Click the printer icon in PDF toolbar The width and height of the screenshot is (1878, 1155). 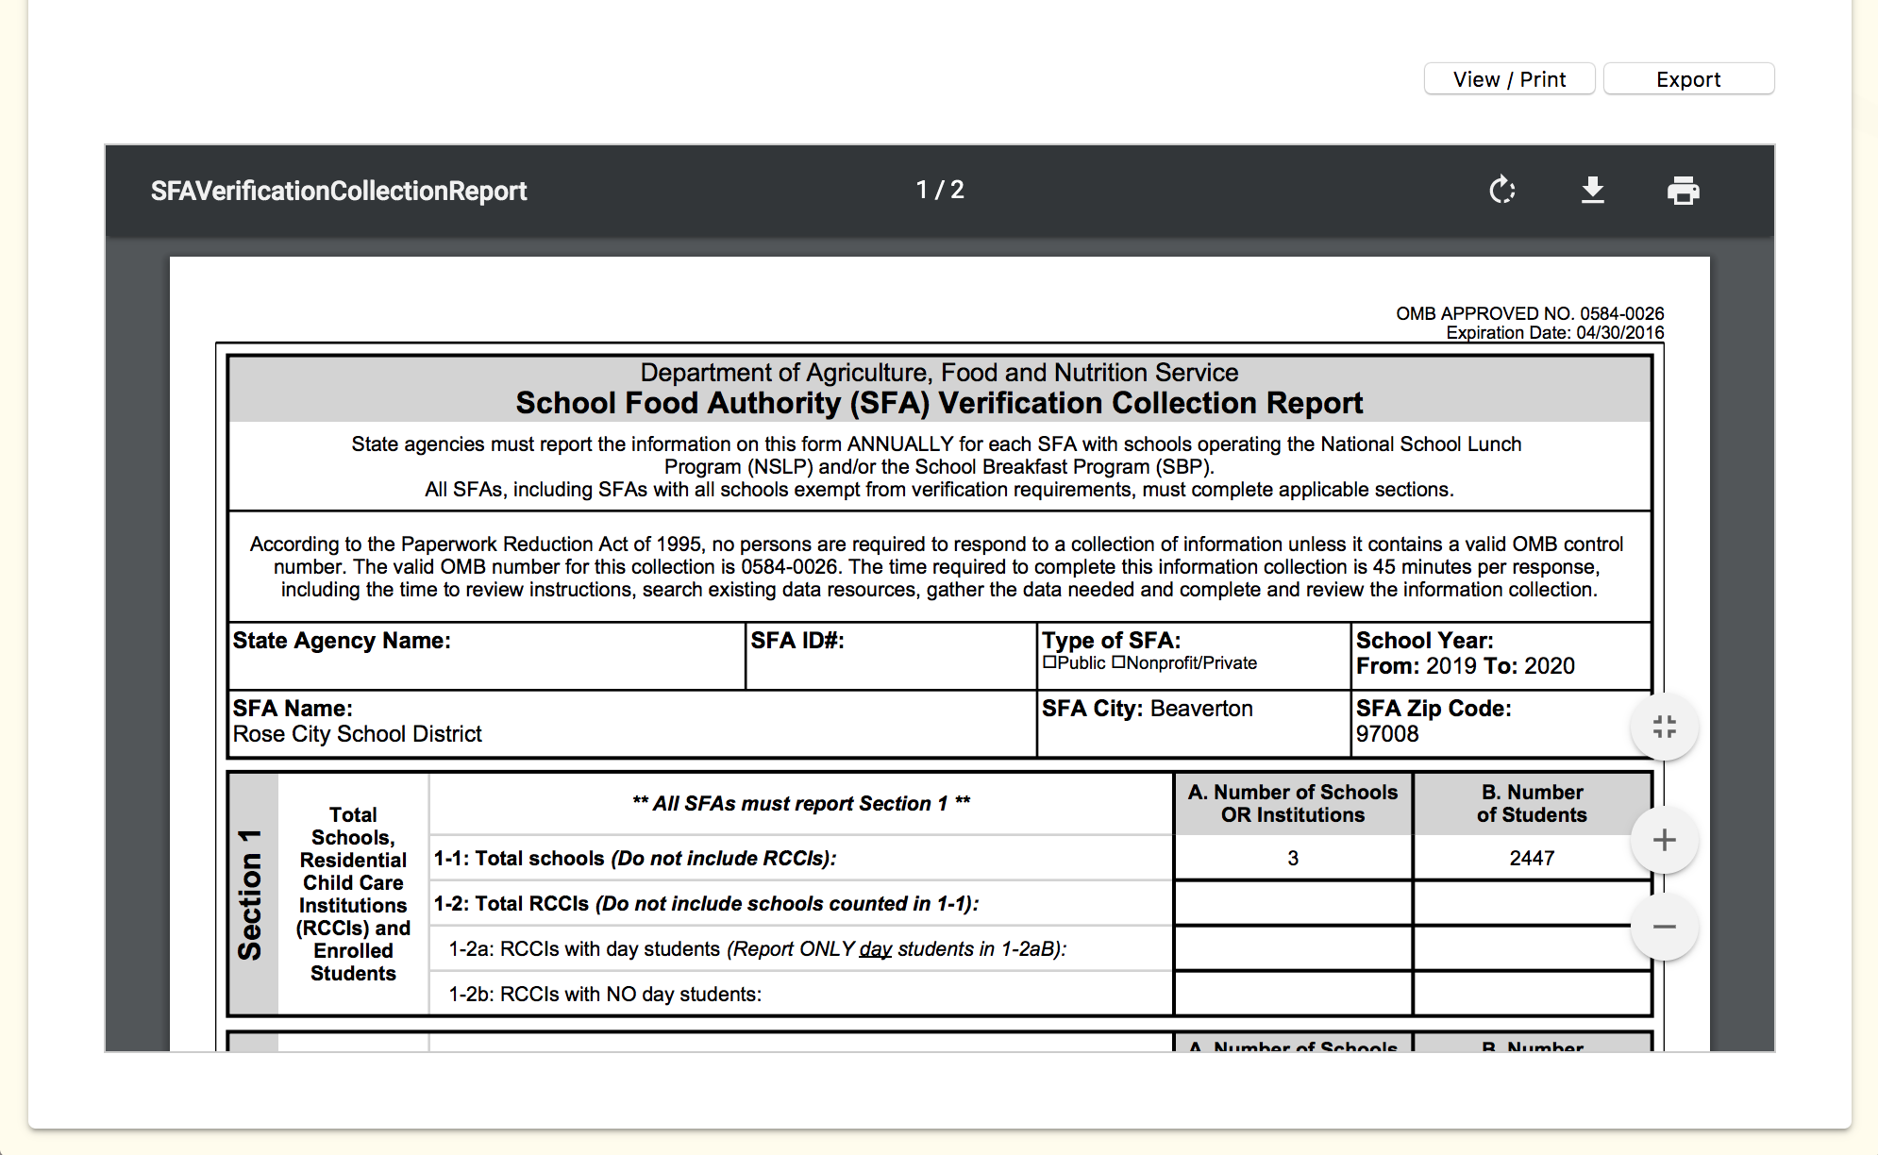click(1683, 191)
